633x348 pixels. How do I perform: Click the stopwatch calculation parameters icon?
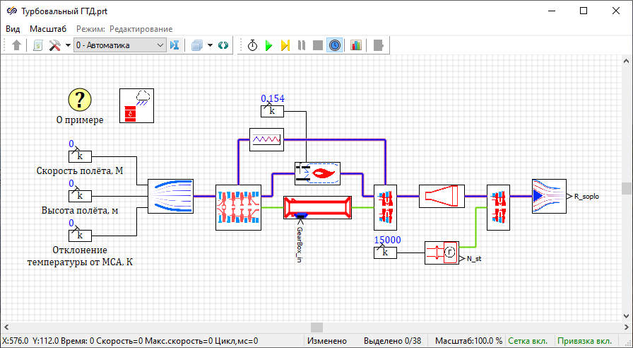(x=252, y=45)
